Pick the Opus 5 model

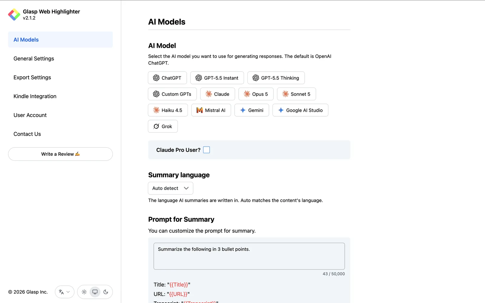pyautogui.click(x=256, y=94)
